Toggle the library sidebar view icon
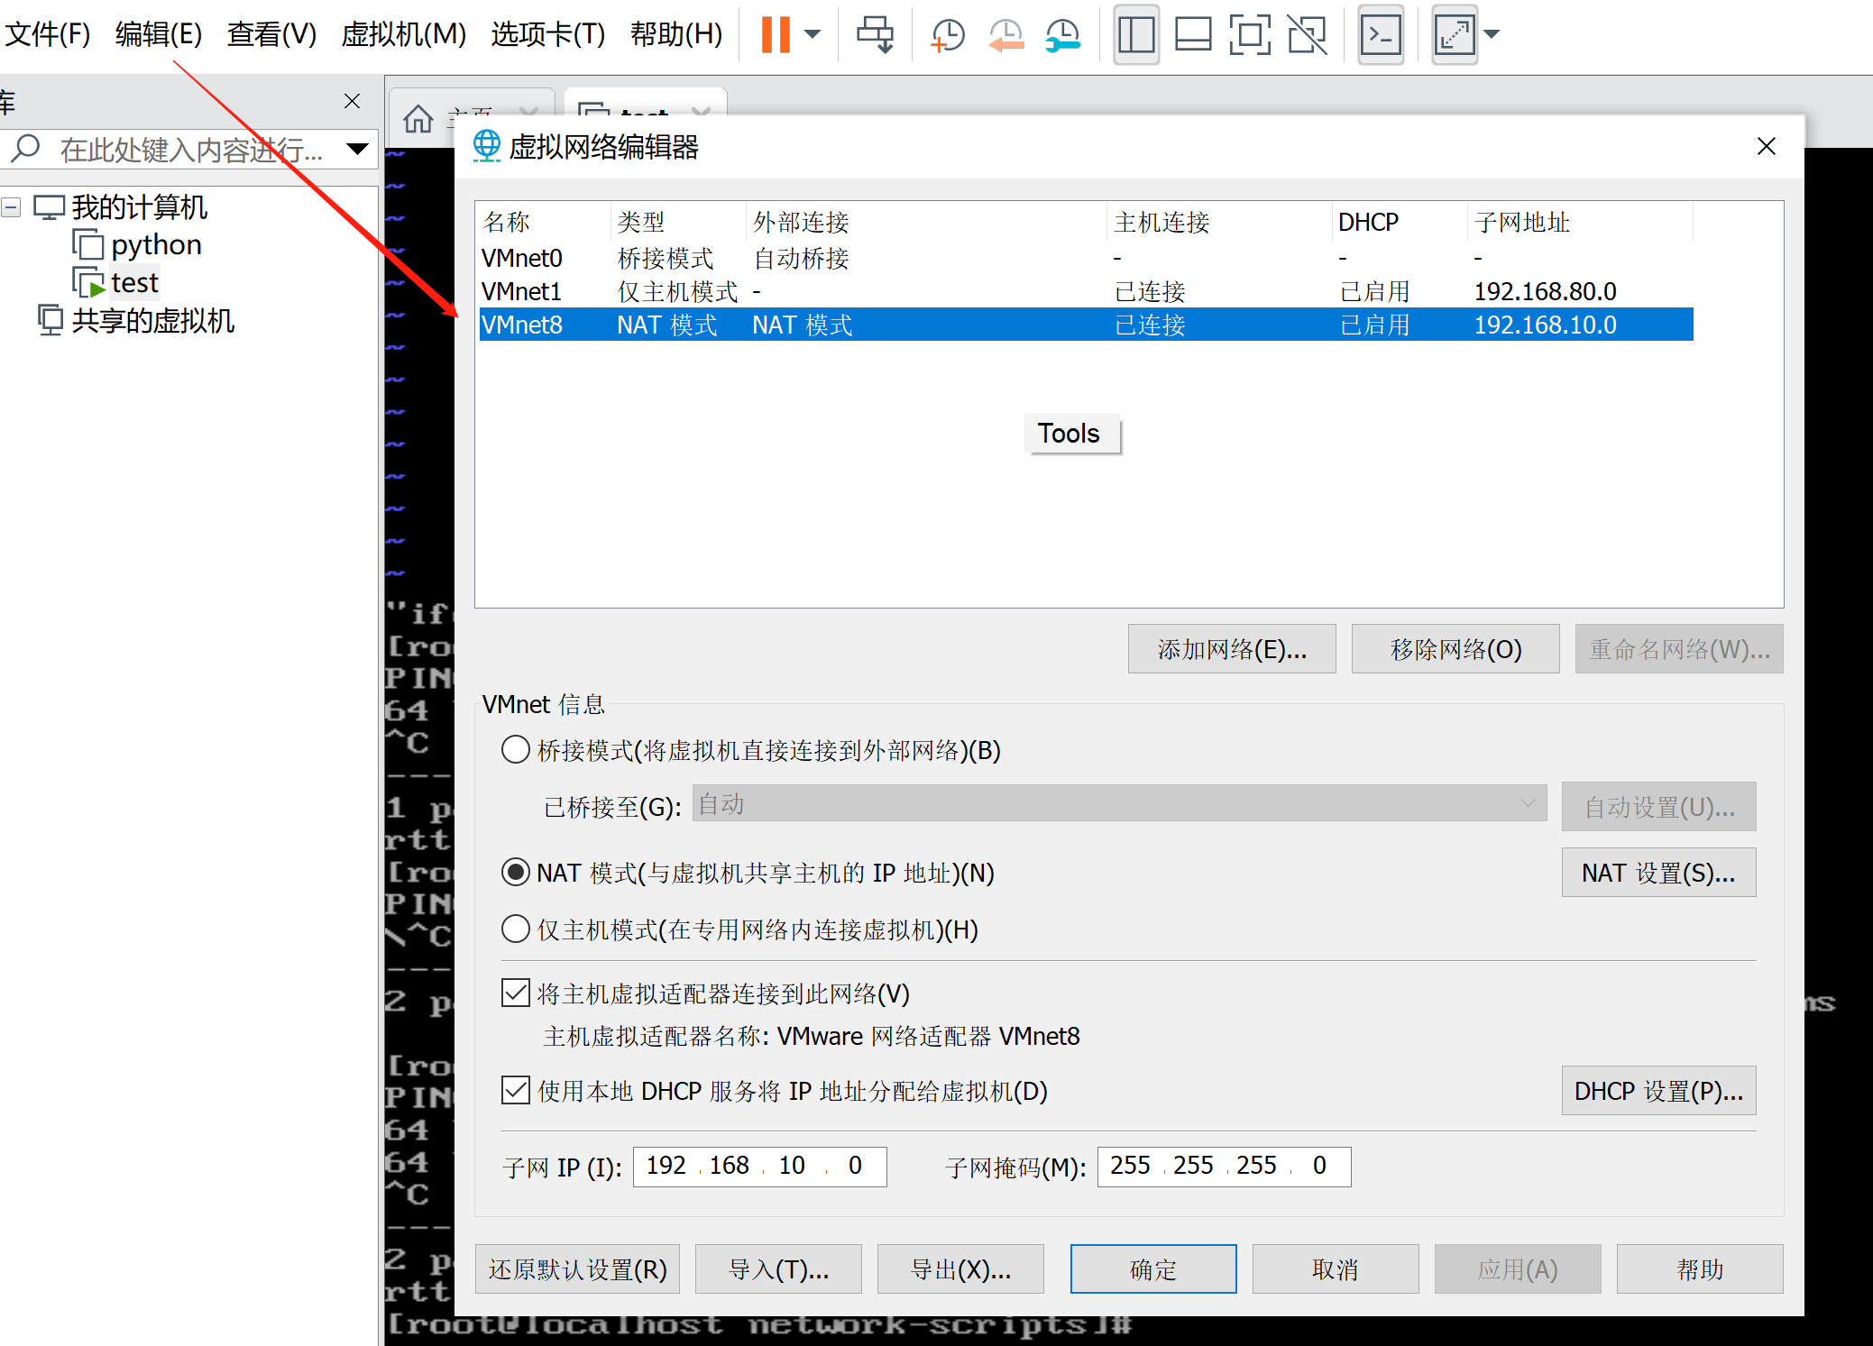This screenshot has width=1873, height=1346. point(1136,34)
